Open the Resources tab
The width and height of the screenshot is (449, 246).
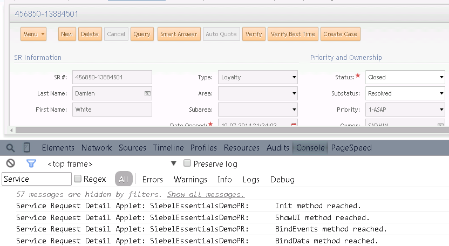242,148
